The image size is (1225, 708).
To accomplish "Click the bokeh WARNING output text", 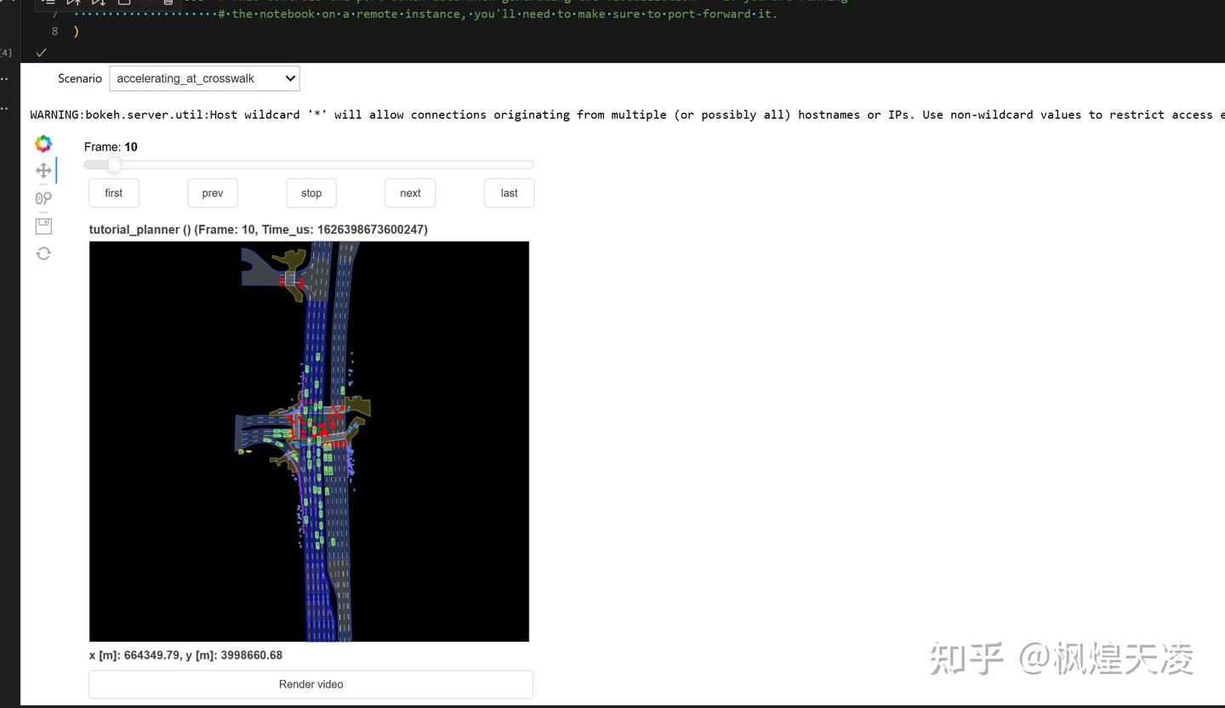I will pyautogui.click(x=627, y=115).
